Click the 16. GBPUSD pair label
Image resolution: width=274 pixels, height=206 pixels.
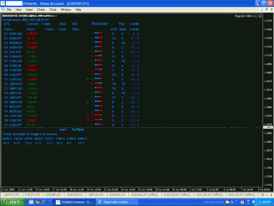(x=13, y=102)
